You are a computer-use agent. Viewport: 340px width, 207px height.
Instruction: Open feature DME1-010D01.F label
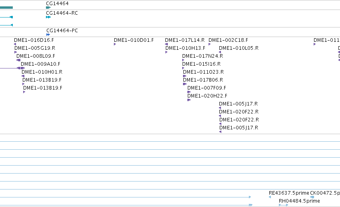point(134,40)
